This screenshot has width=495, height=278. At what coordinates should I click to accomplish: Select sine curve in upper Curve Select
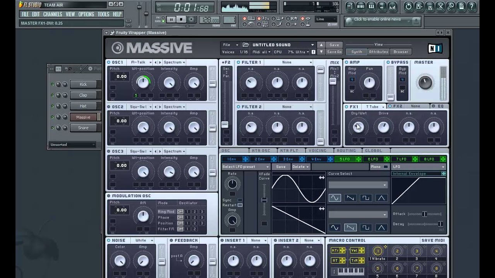pos(335,198)
